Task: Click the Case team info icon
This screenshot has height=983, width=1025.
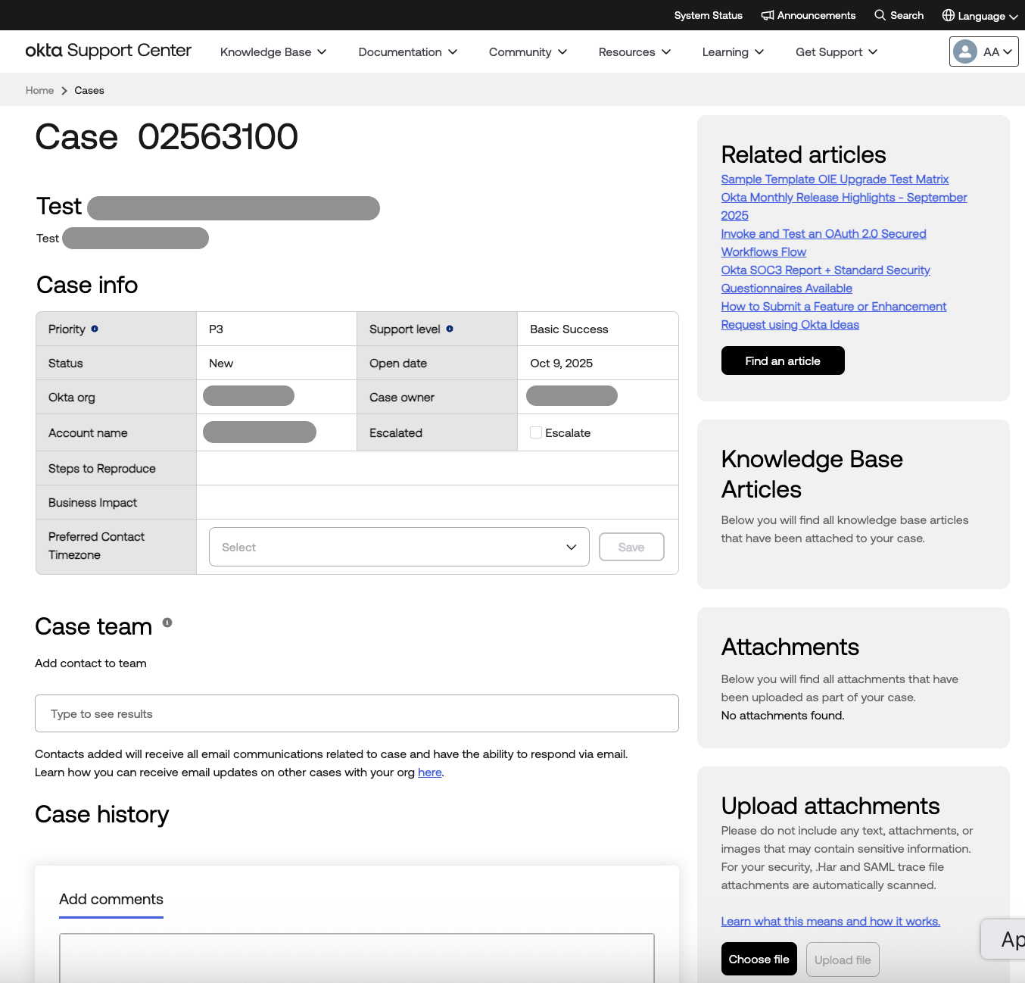Action: 167,623
